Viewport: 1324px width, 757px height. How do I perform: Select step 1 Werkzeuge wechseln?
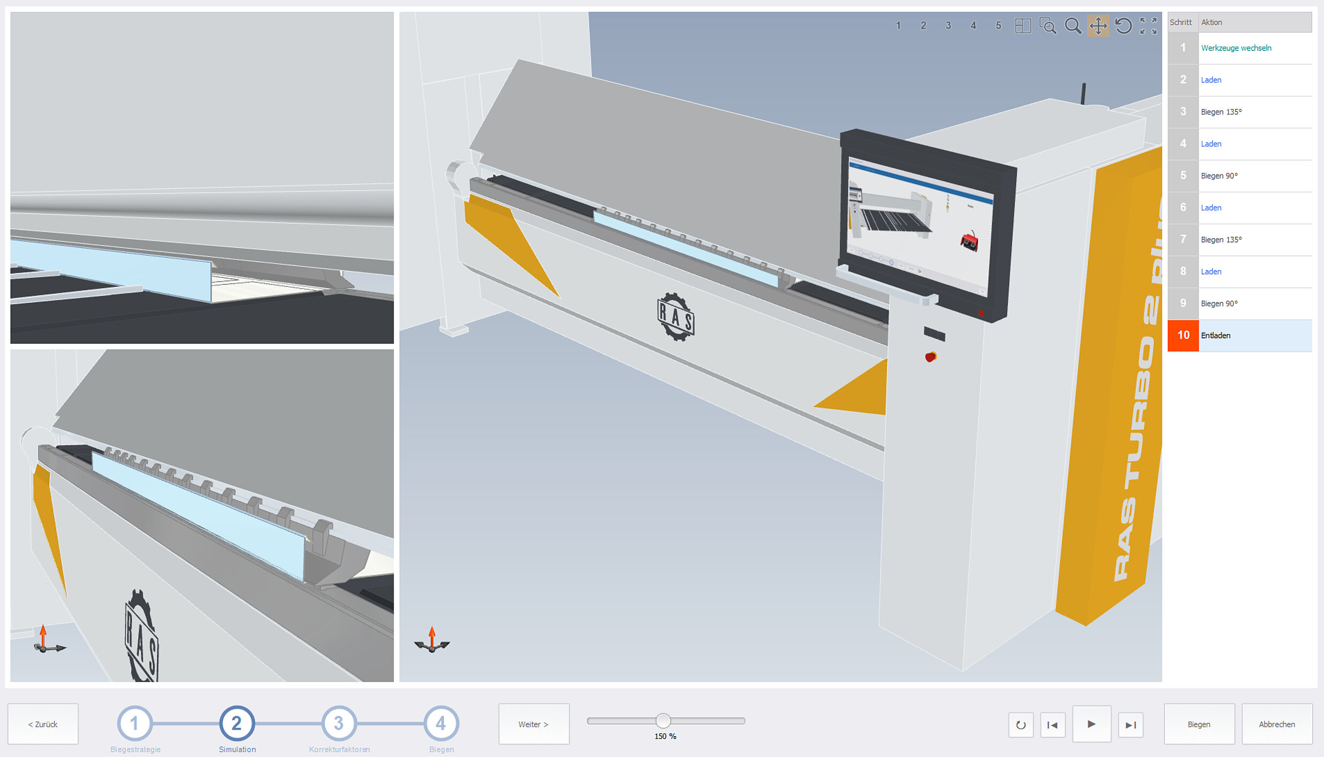click(1236, 48)
